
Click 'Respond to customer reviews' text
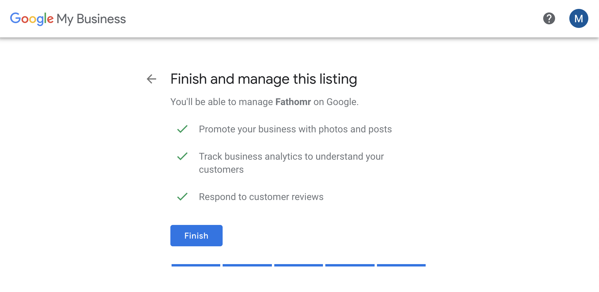point(261,197)
